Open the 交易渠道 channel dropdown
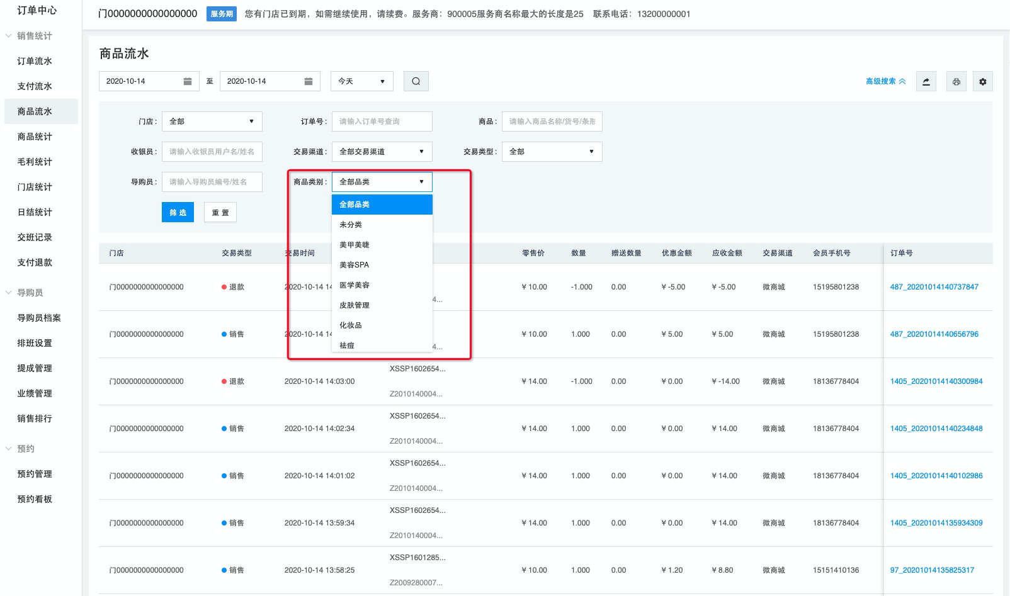This screenshot has height=596, width=1010. (382, 152)
